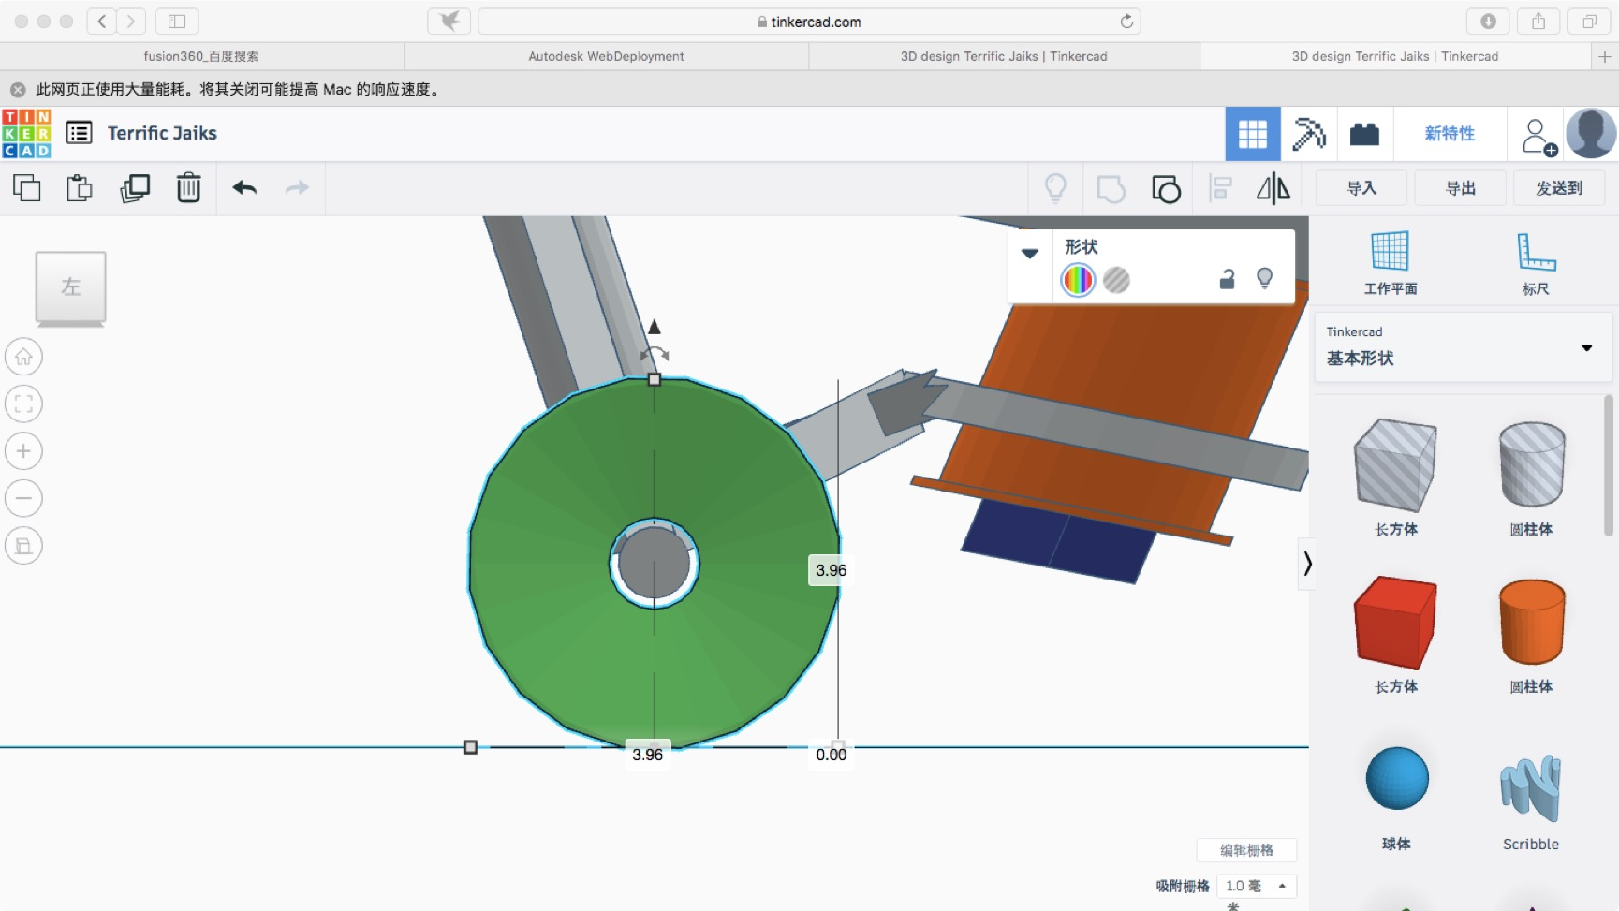Redo the last action
The width and height of the screenshot is (1619, 911).
click(298, 188)
